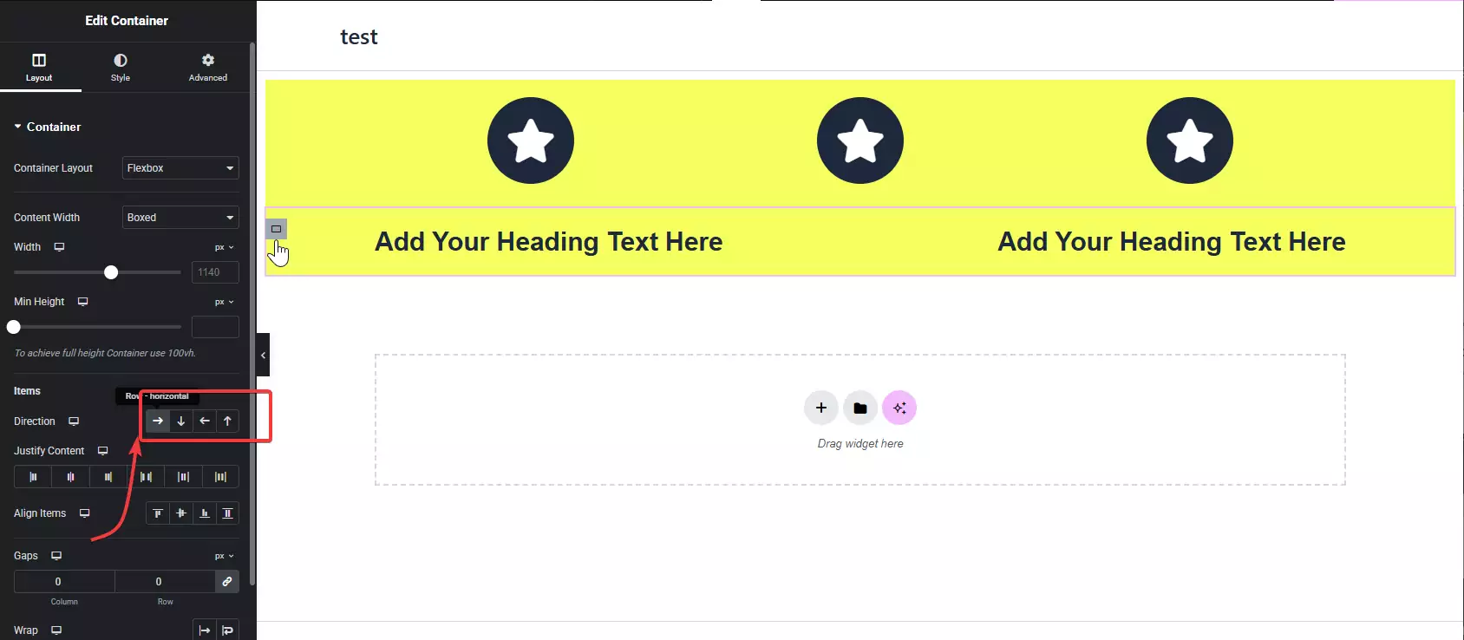This screenshot has height=640, width=1464.
Task: Select Justify Content space evenly option
Action: click(220, 477)
